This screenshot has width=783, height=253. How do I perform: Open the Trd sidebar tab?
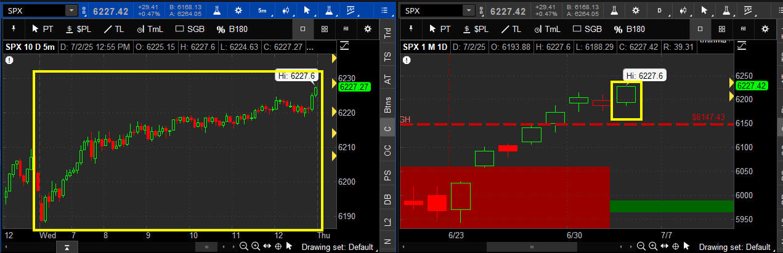click(387, 34)
